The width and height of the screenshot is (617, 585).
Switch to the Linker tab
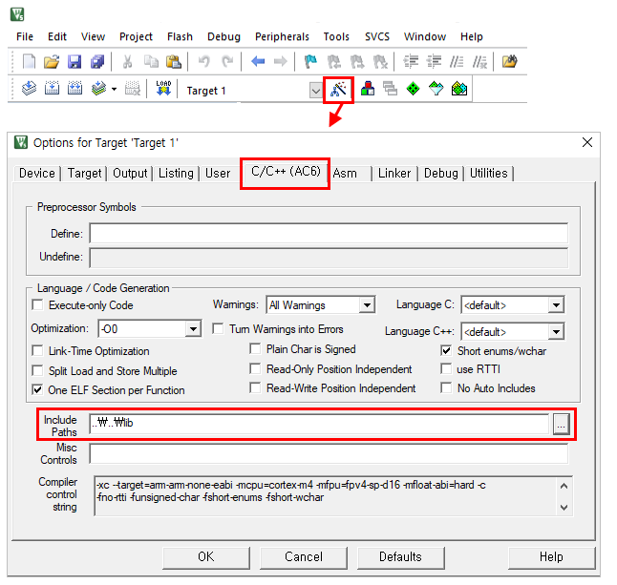[x=394, y=173]
